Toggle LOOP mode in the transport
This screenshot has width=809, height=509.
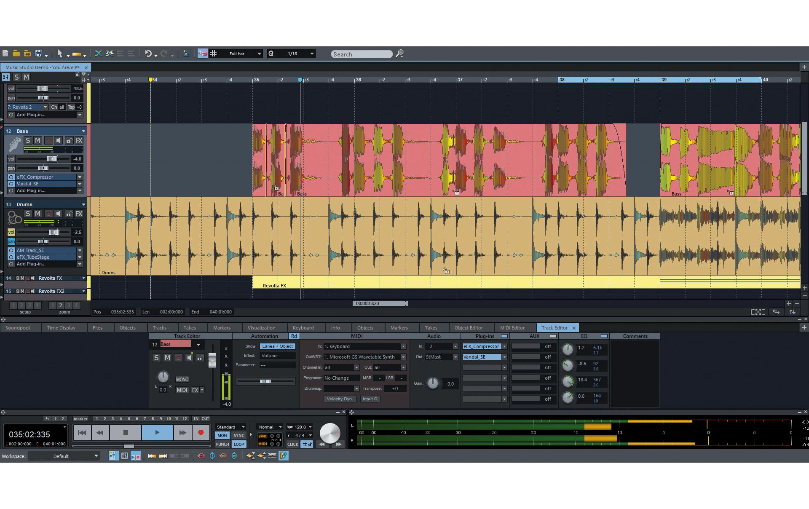[x=239, y=444]
